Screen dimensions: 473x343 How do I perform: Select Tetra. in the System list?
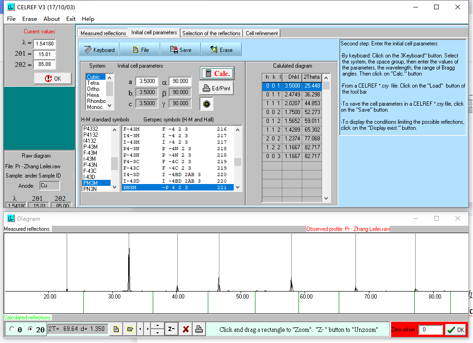(94, 83)
